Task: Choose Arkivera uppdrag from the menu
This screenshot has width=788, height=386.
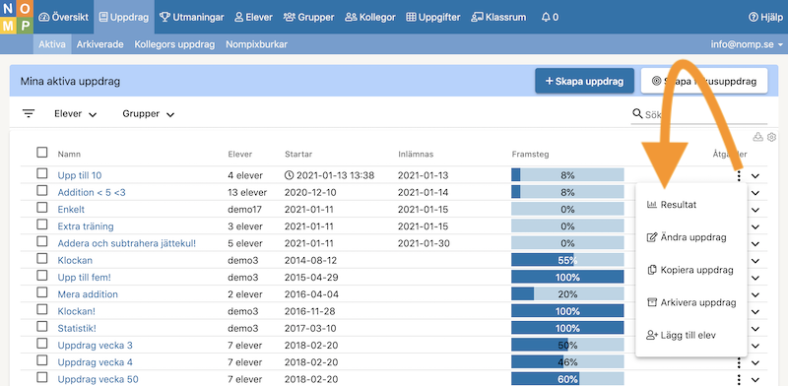Action: (691, 302)
